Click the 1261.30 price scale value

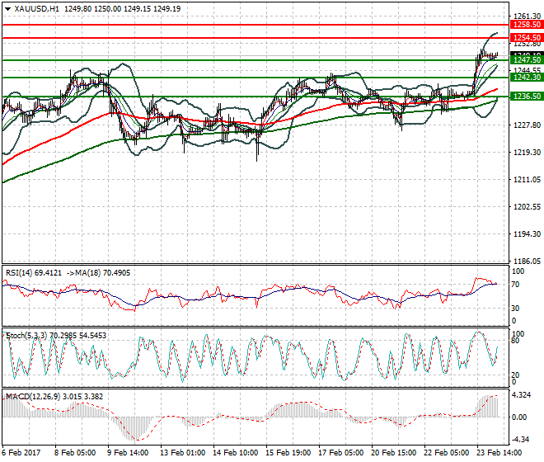click(527, 16)
